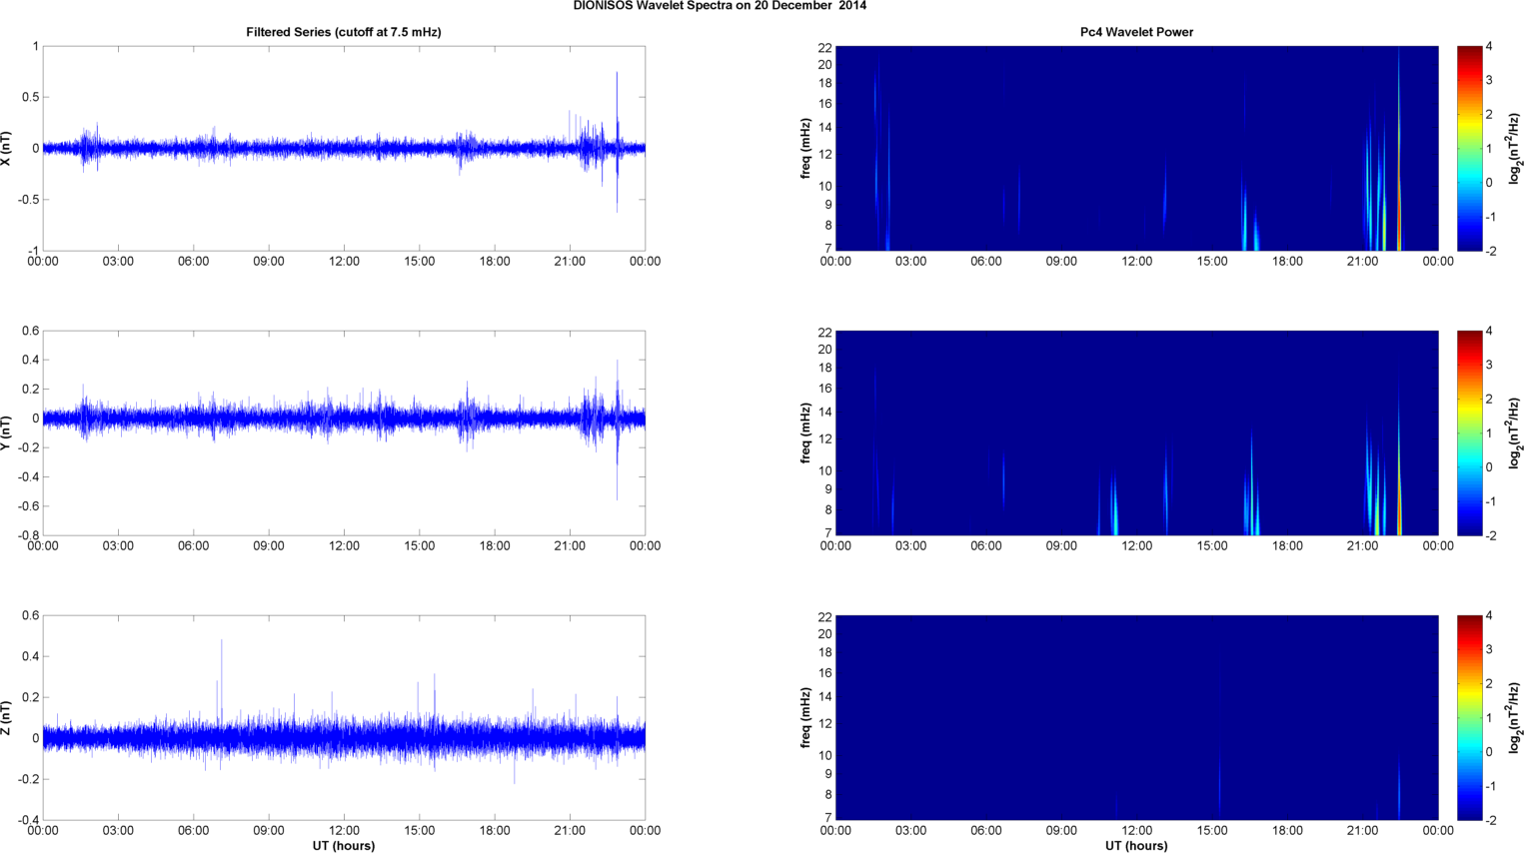Click the 12:00 tick under the X series plot

point(344,262)
